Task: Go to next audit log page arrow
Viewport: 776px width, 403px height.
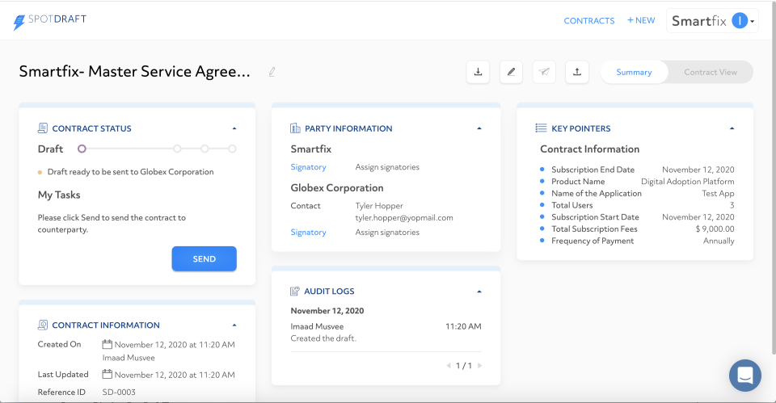Action: point(479,366)
